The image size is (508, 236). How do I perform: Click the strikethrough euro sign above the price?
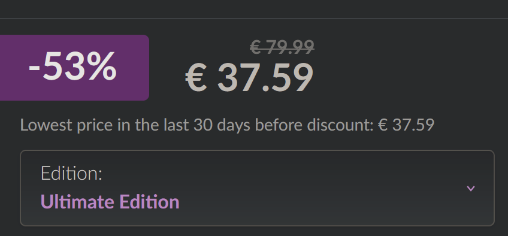[255, 47]
